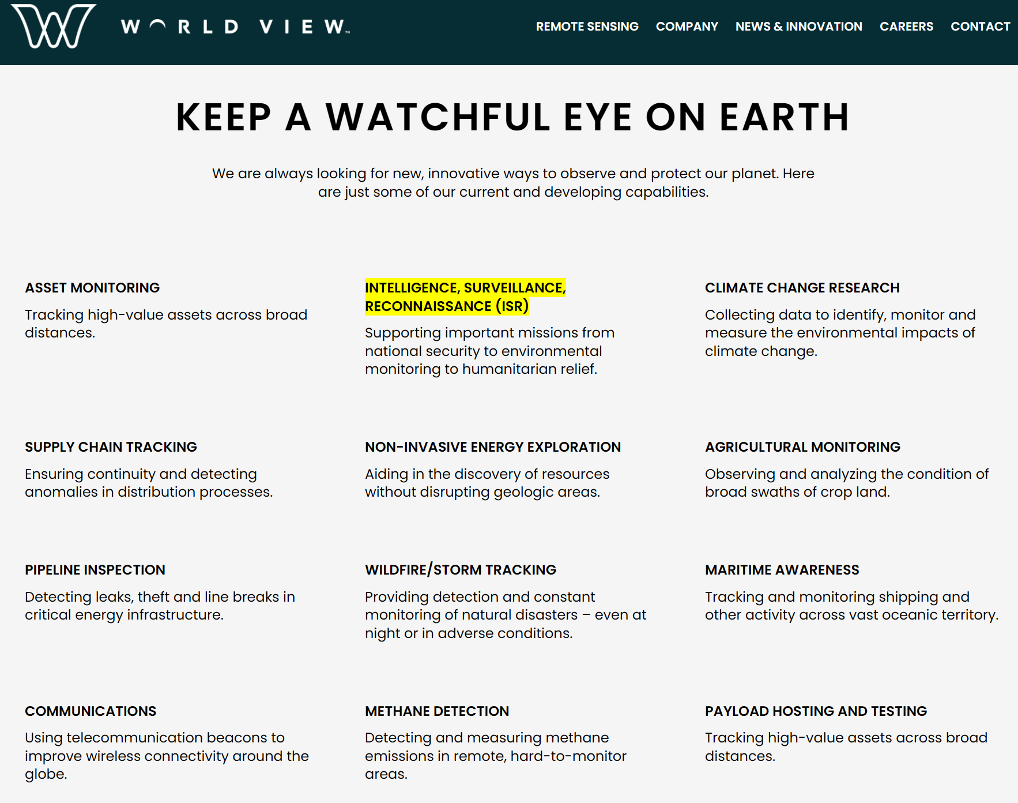Select the highlighted ISR heading
Image resolution: width=1018 pixels, height=803 pixels.
click(x=465, y=297)
